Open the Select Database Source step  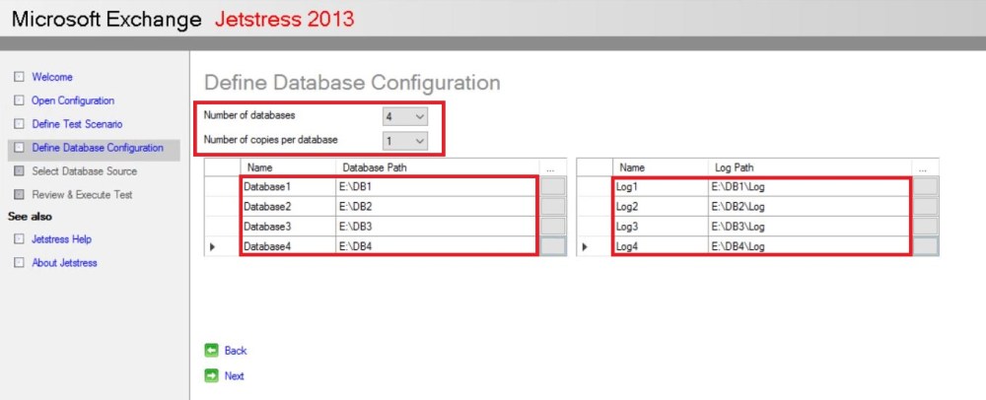pos(84,171)
